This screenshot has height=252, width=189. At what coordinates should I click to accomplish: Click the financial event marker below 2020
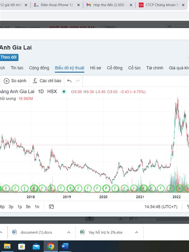tap(106, 188)
